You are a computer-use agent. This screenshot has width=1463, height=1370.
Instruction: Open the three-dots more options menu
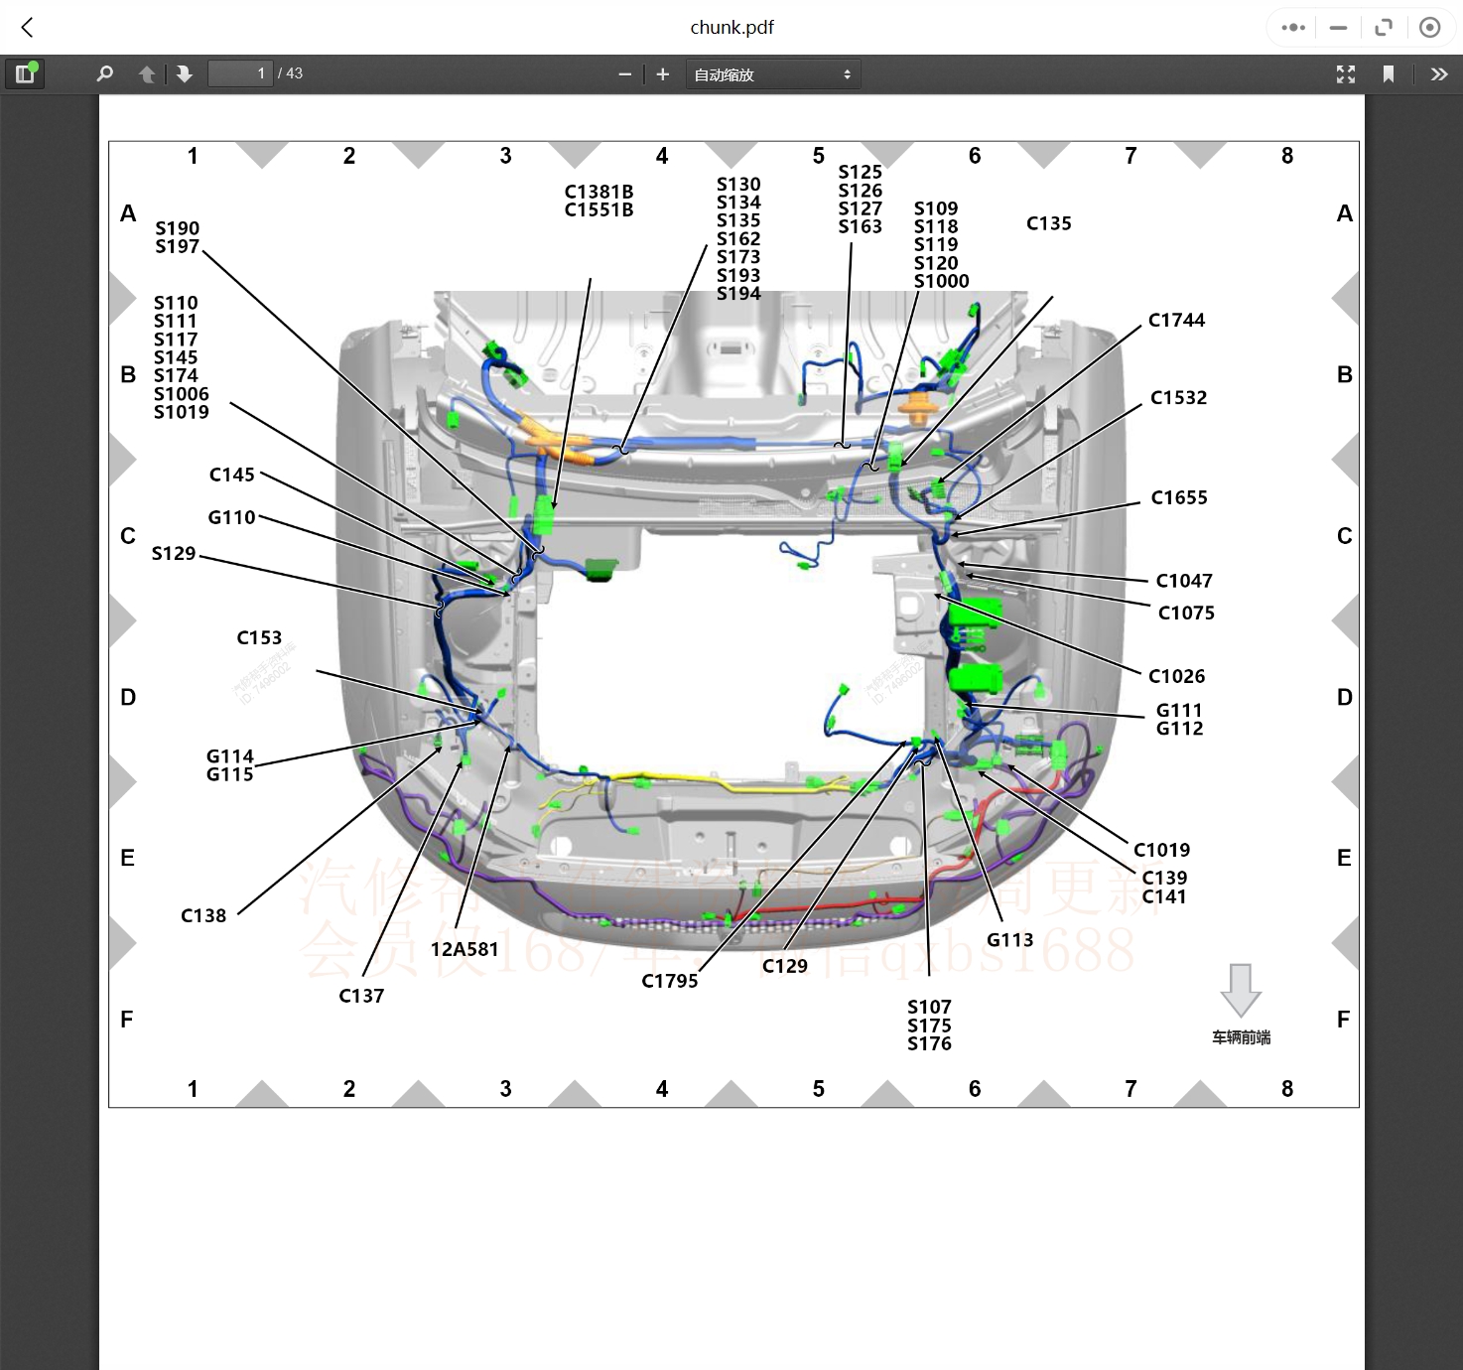[1292, 28]
